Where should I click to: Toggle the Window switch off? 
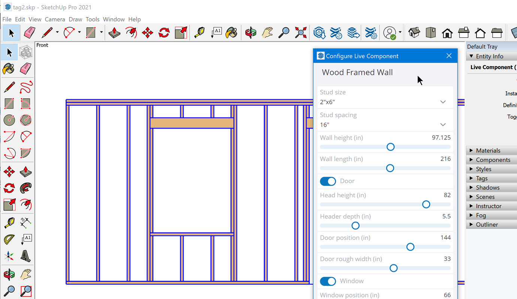(x=328, y=281)
